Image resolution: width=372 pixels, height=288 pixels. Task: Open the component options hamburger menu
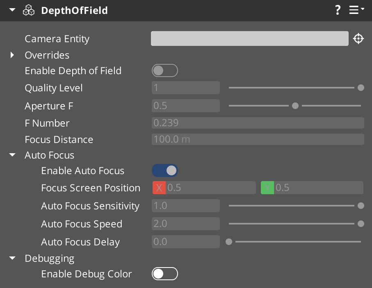point(354,10)
